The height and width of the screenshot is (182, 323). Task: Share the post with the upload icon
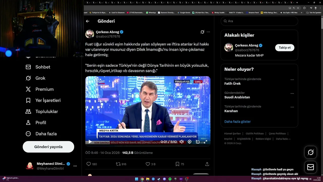(x=207, y=164)
